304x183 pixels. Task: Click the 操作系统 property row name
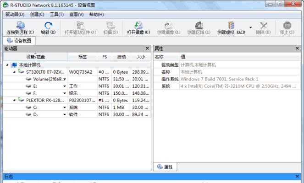point(170,79)
